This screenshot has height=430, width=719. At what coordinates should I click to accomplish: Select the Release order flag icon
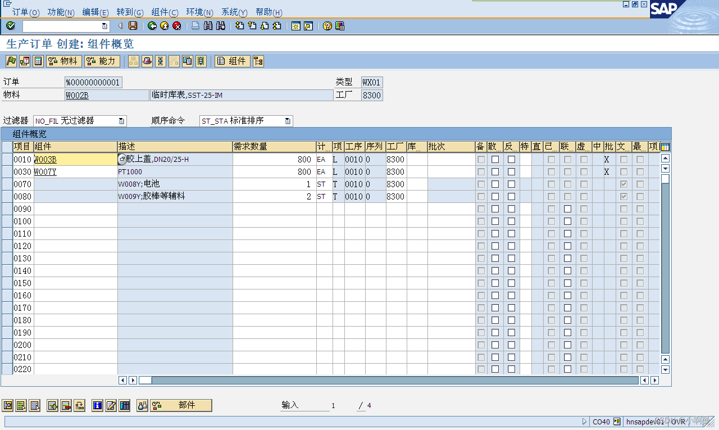(x=10, y=61)
